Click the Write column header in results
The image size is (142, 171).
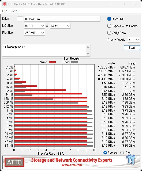point(111,63)
